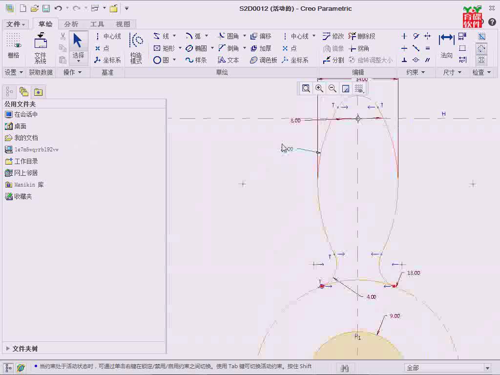
Task: Apply the parallel constraint icon
Action: pos(428,60)
